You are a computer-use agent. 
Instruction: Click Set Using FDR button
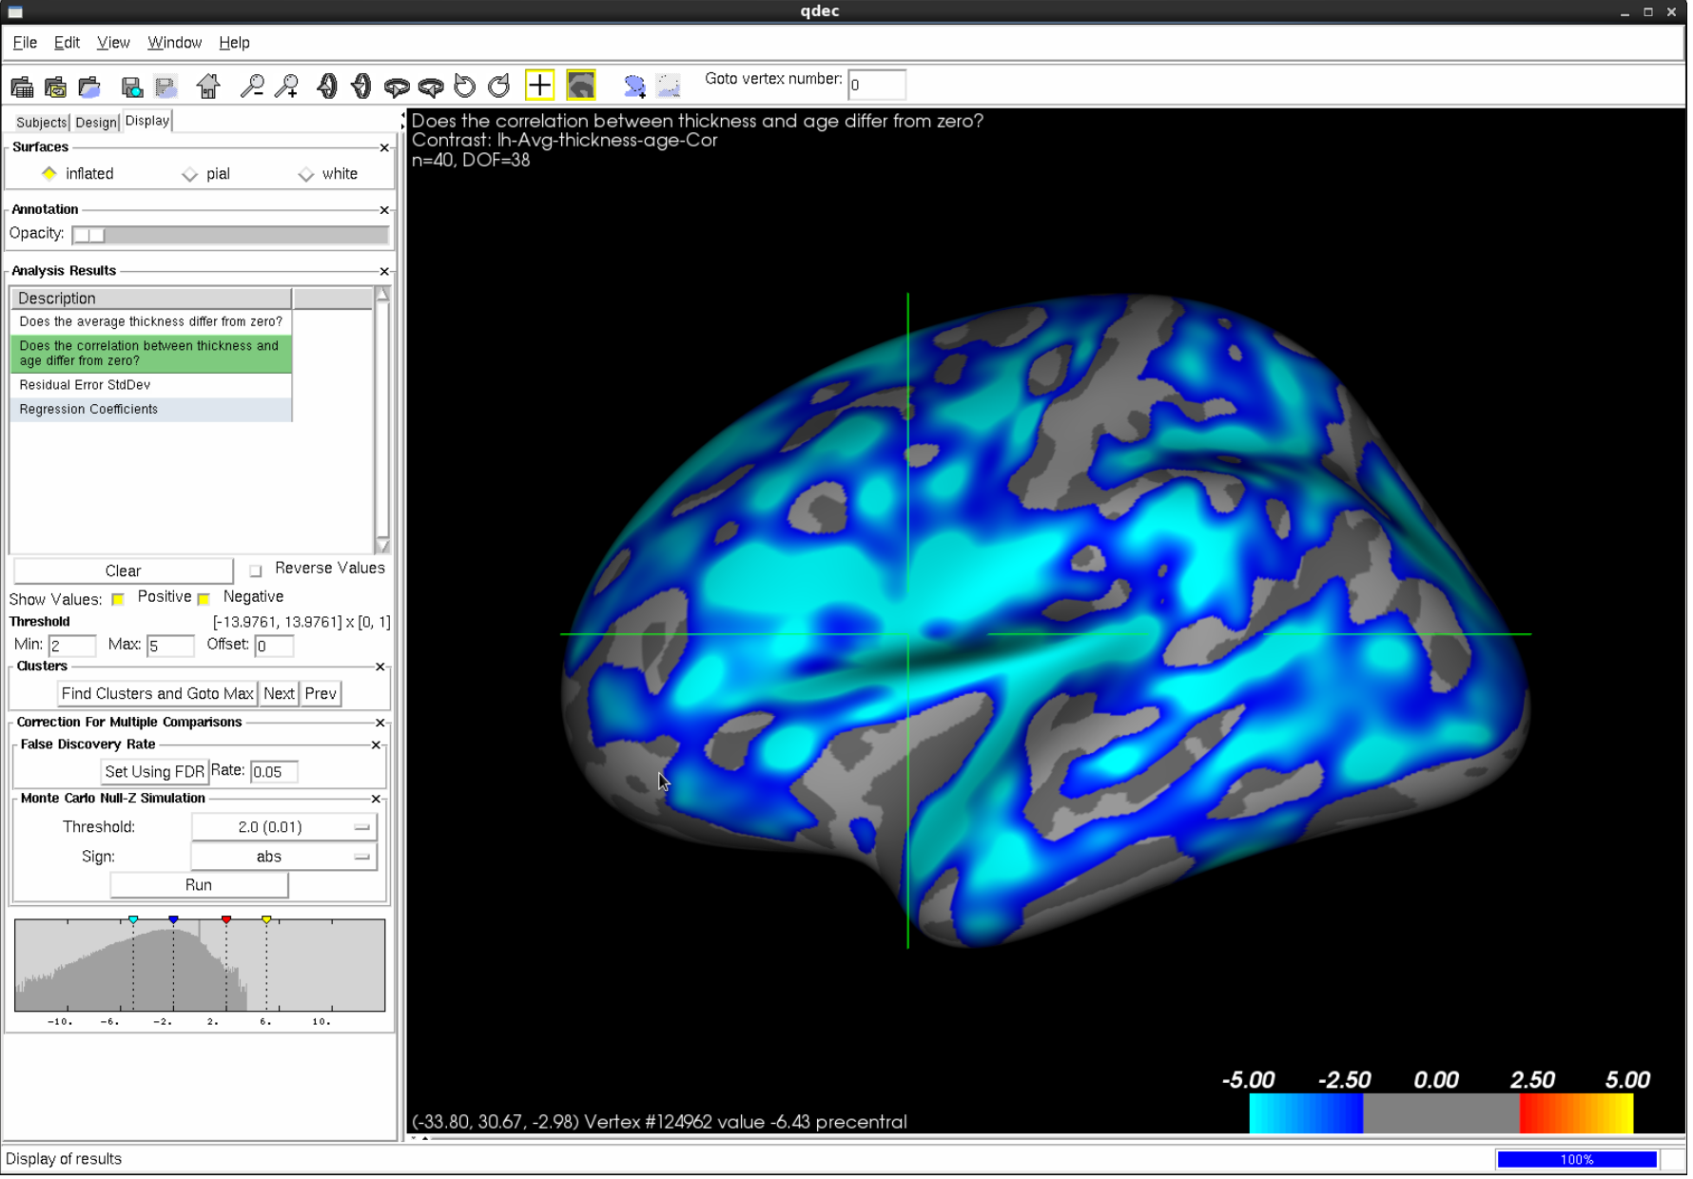click(153, 771)
